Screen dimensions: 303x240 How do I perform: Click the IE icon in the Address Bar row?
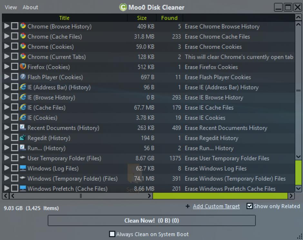[23, 87]
